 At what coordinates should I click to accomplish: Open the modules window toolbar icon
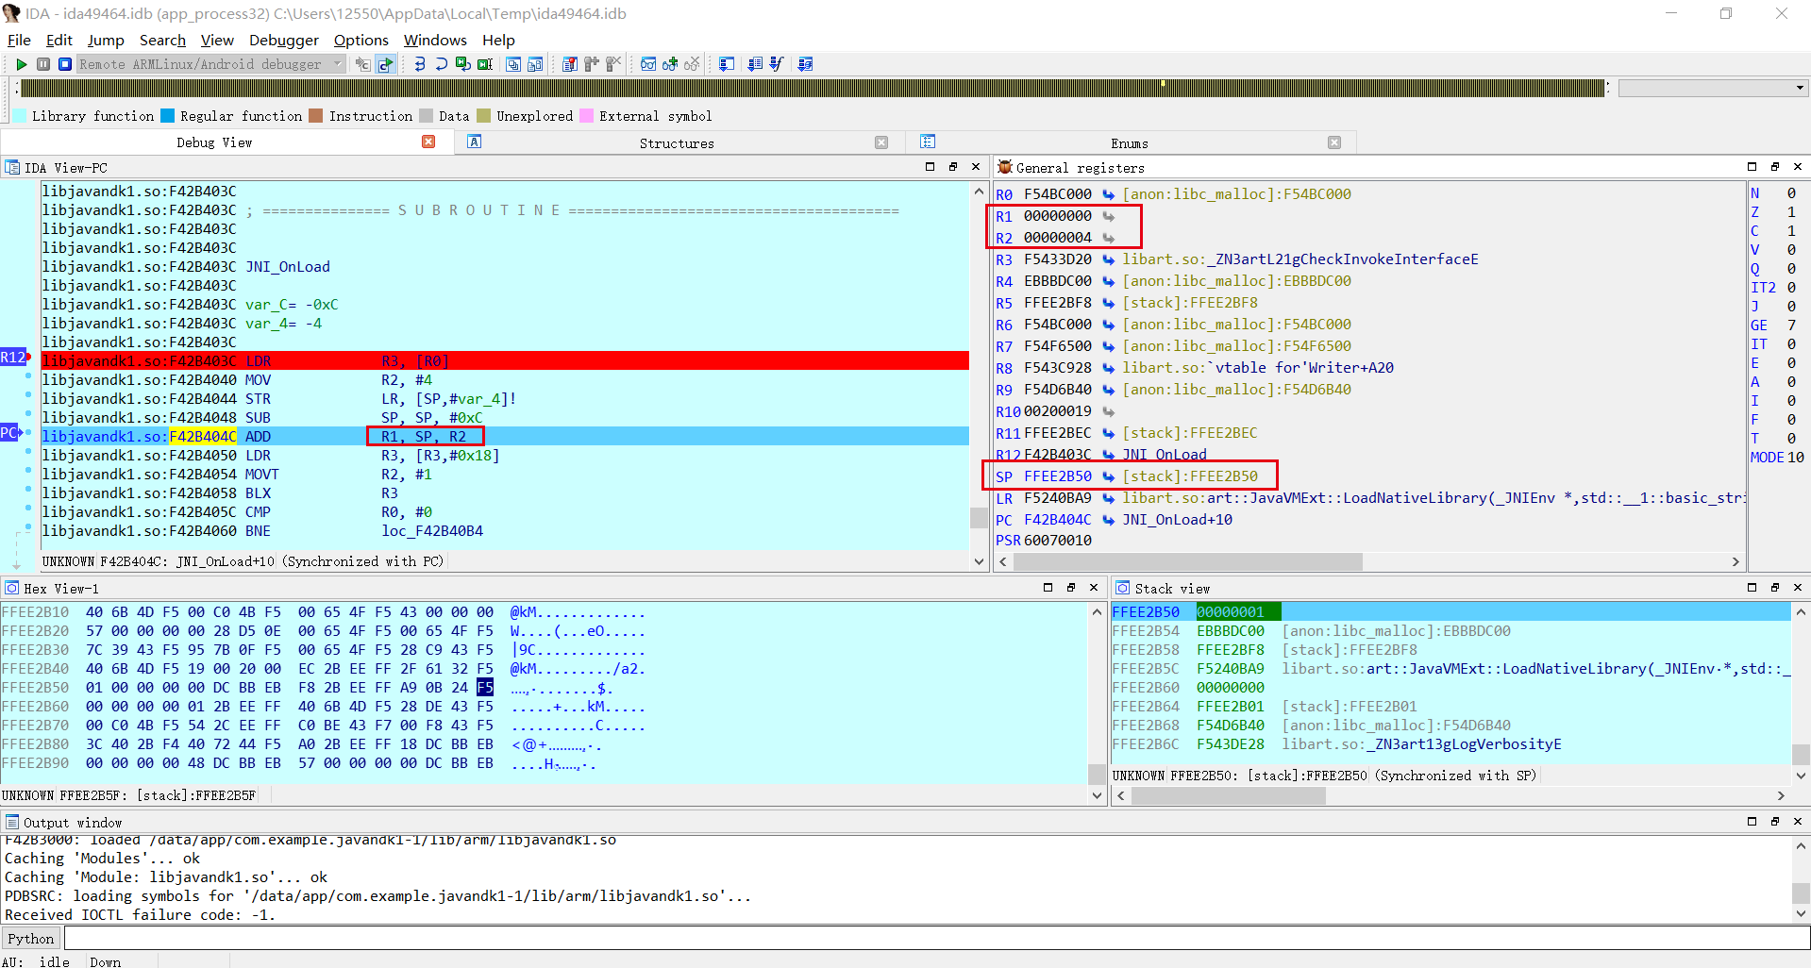(x=535, y=64)
